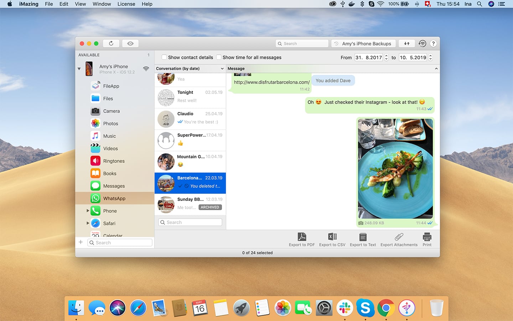513x321 pixels.
Task: Open the View menu
Action: coord(80,4)
